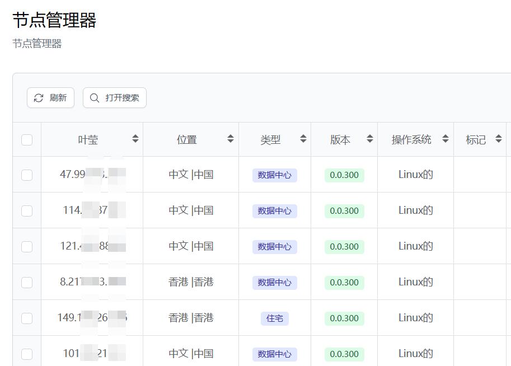The width and height of the screenshot is (511, 366).
Task: Select the checkbox for row 47.99
Action: click(27, 175)
